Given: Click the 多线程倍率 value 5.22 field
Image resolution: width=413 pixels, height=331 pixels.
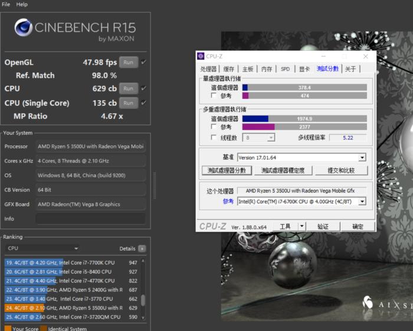Looking at the screenshot, I should point(348,138).
